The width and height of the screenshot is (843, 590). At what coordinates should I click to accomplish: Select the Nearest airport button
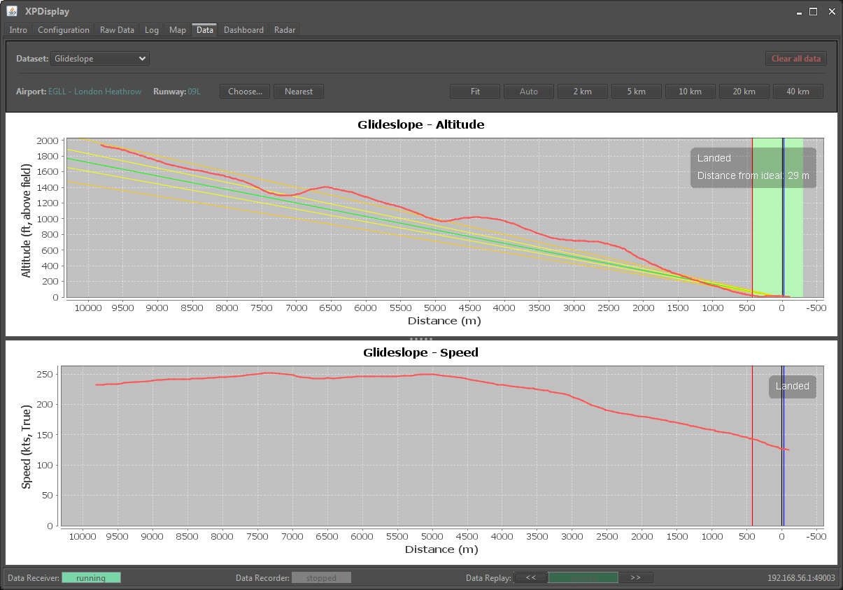[299, 92]
